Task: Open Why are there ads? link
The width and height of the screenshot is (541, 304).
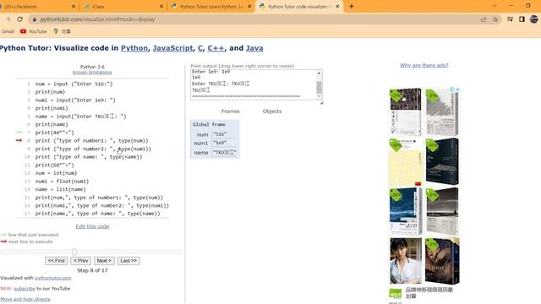Action: 424,65
